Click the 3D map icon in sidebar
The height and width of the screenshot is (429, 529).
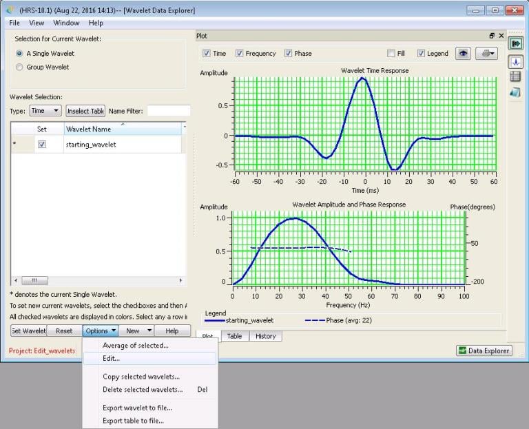(515, 92)
